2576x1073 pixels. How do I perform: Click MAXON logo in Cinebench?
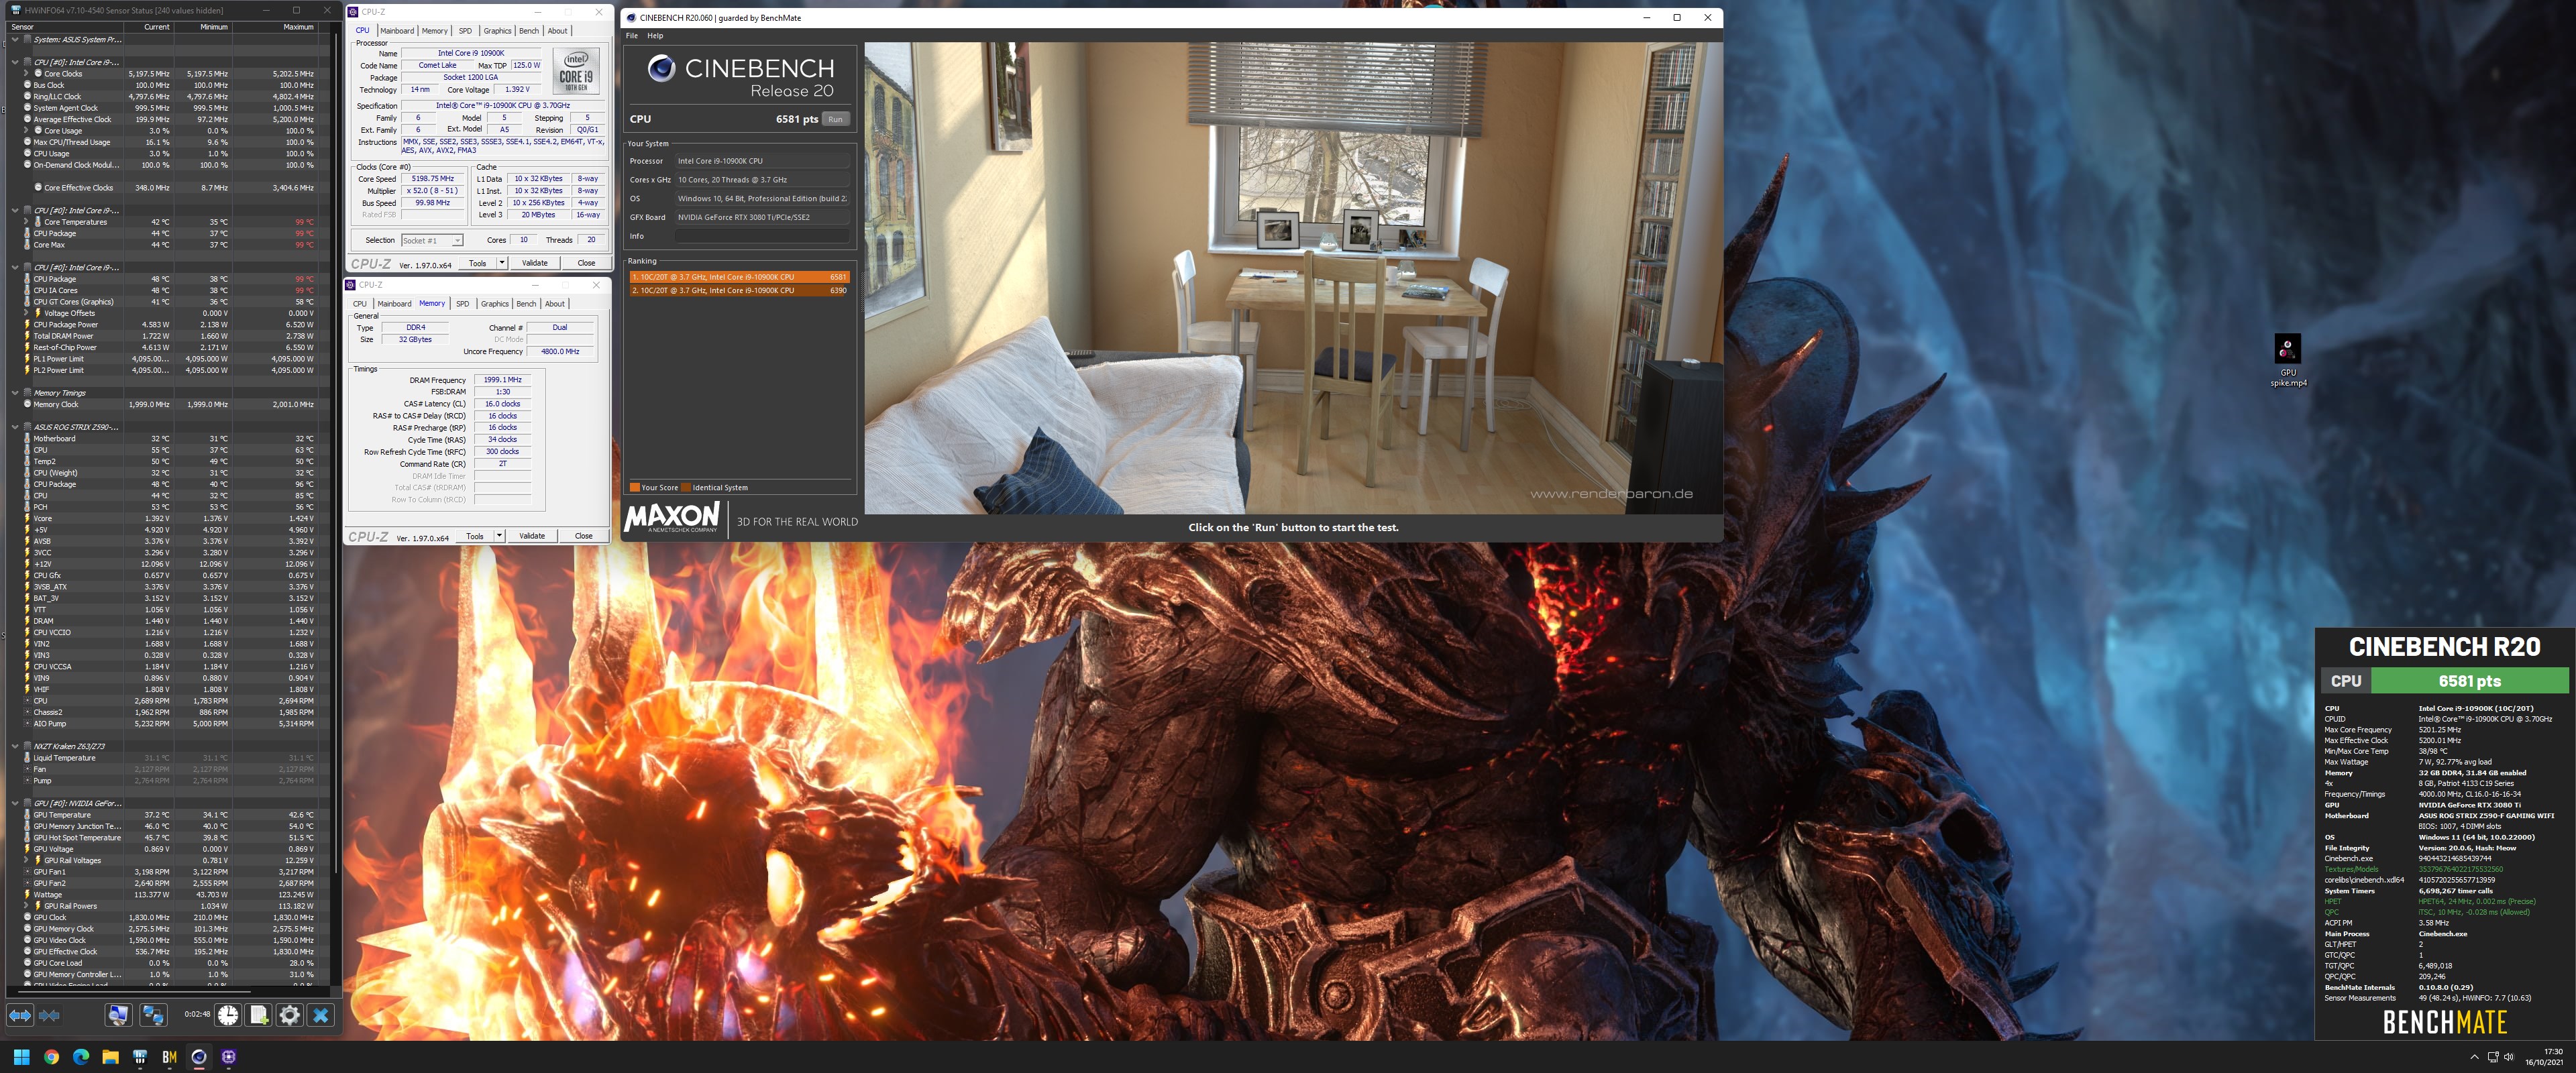coord(672,517)
